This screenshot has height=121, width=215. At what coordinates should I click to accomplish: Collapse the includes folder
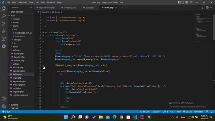(x=16, y=50)
